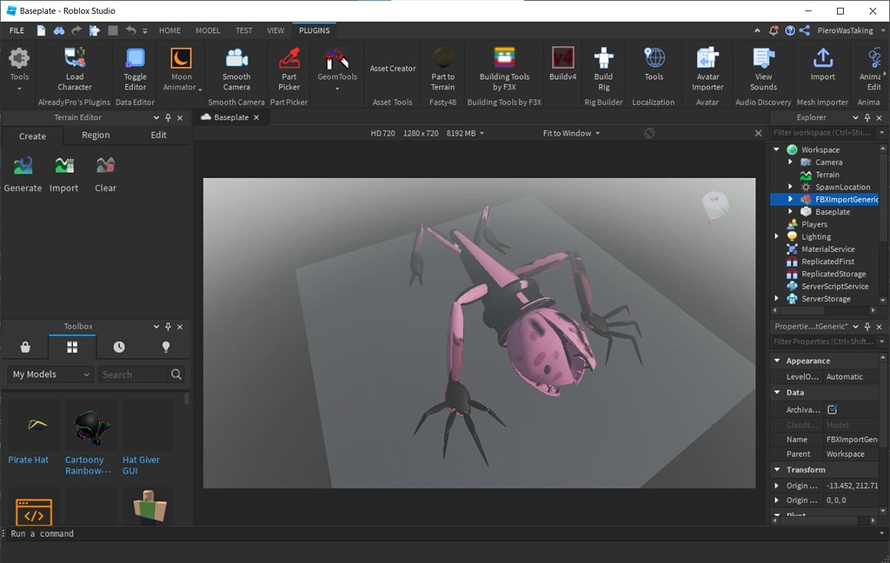Open the MODEL ribbon tab

pos(208,30)
